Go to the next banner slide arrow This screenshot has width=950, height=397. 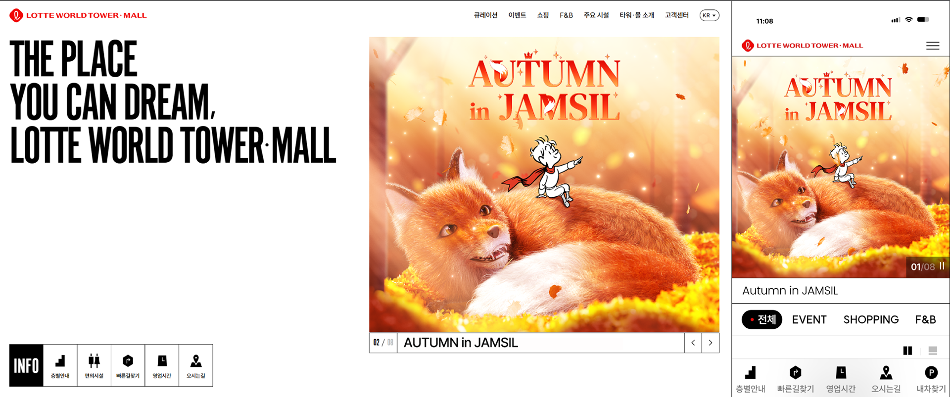click(x=711, y=343)
